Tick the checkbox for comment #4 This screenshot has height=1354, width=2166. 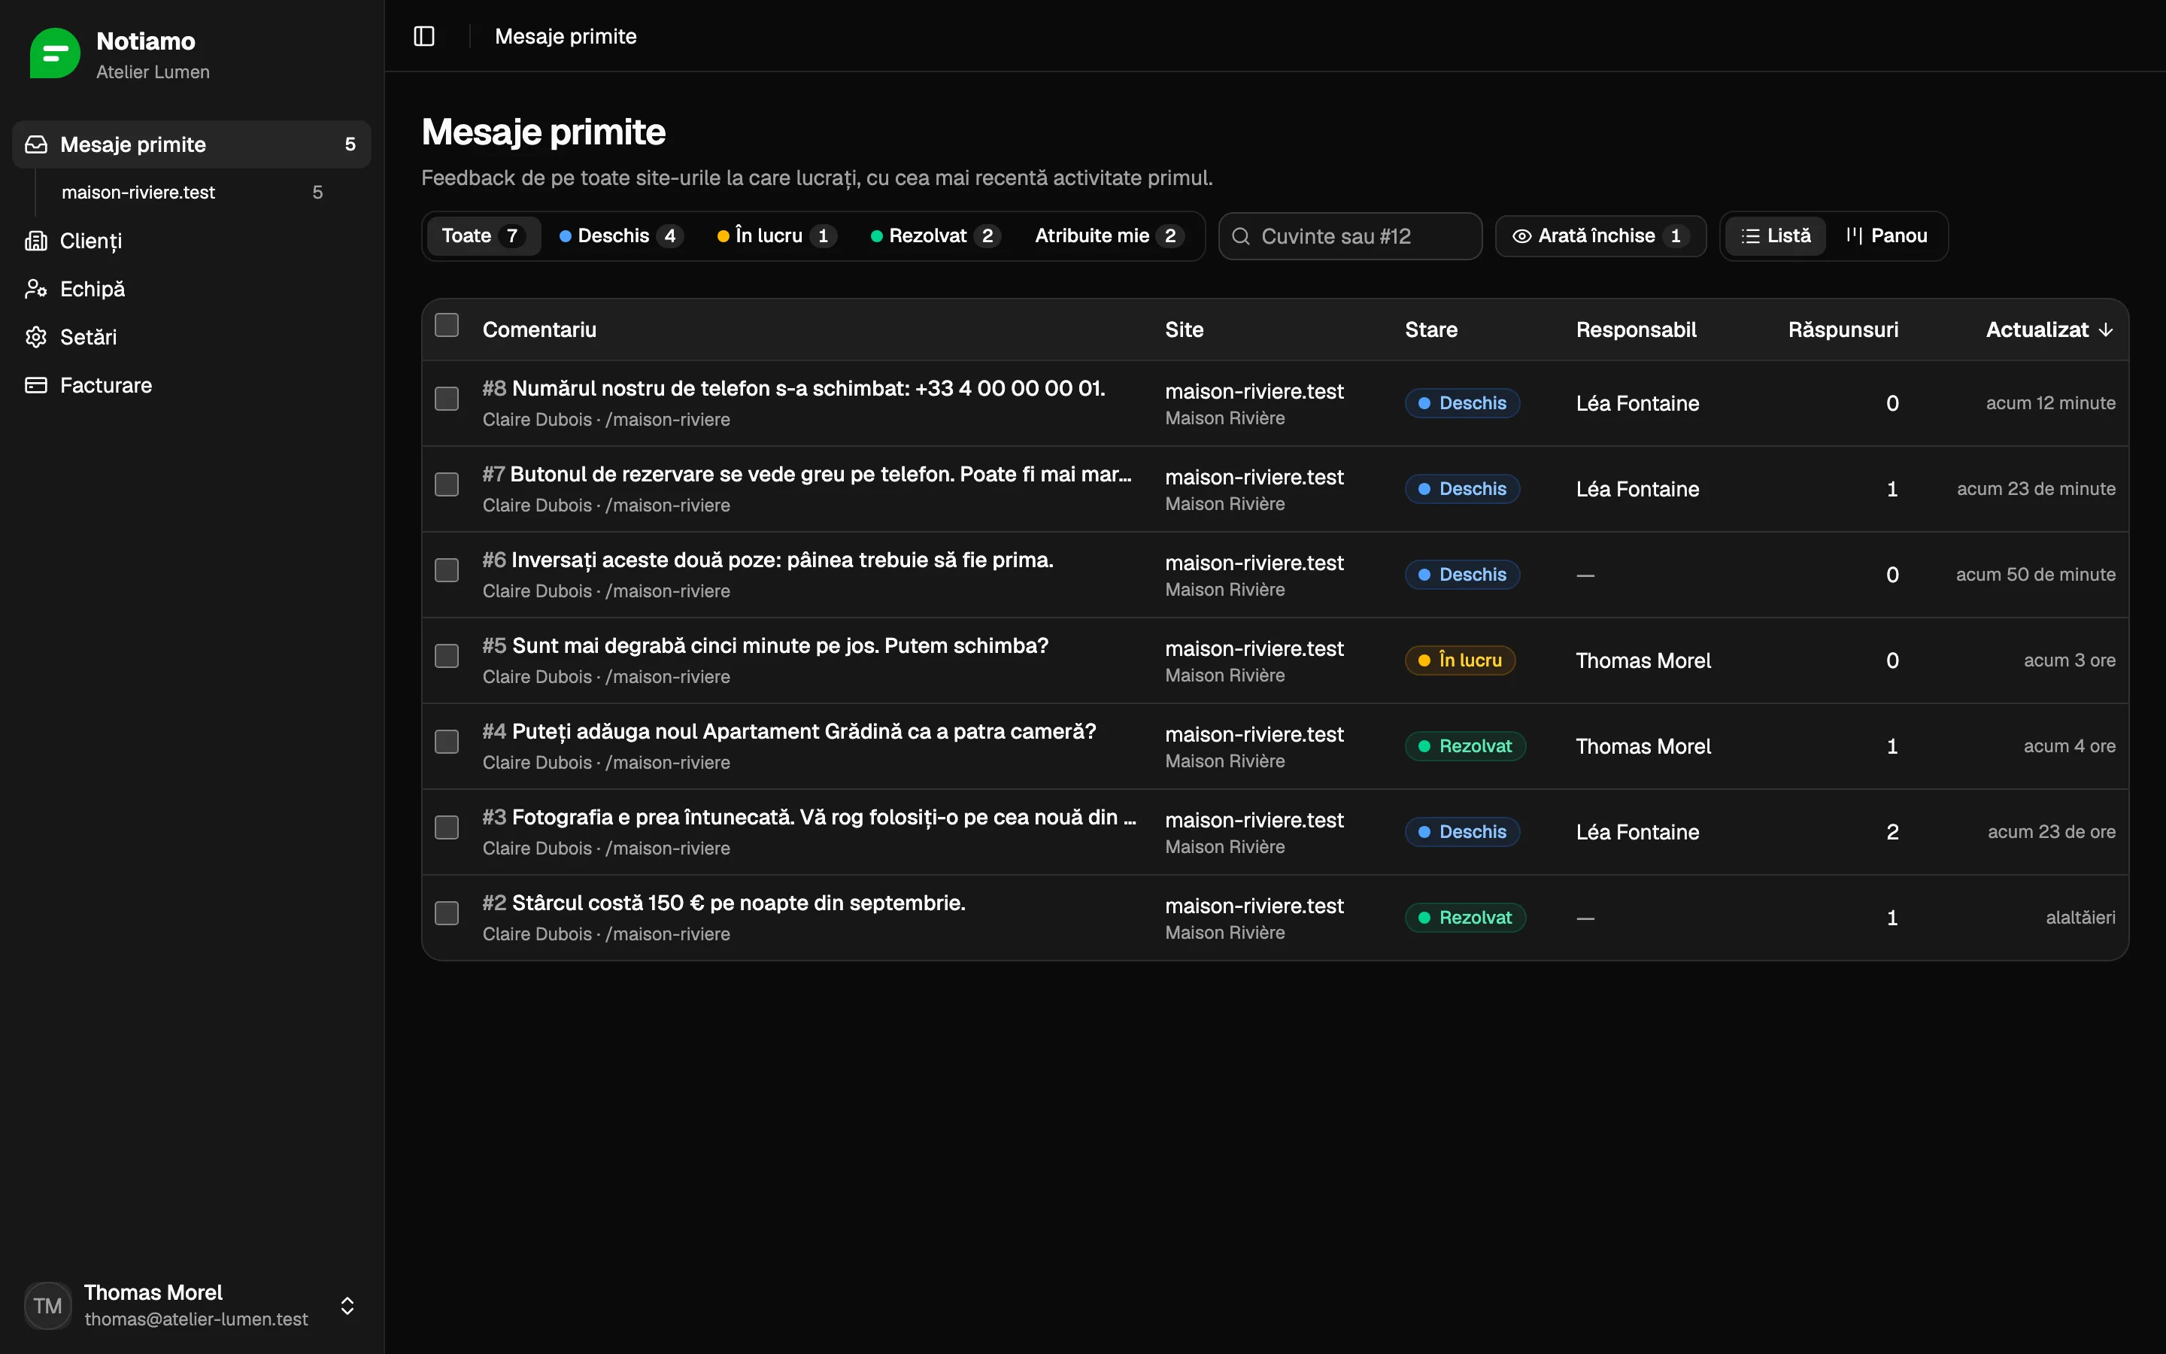447,742
